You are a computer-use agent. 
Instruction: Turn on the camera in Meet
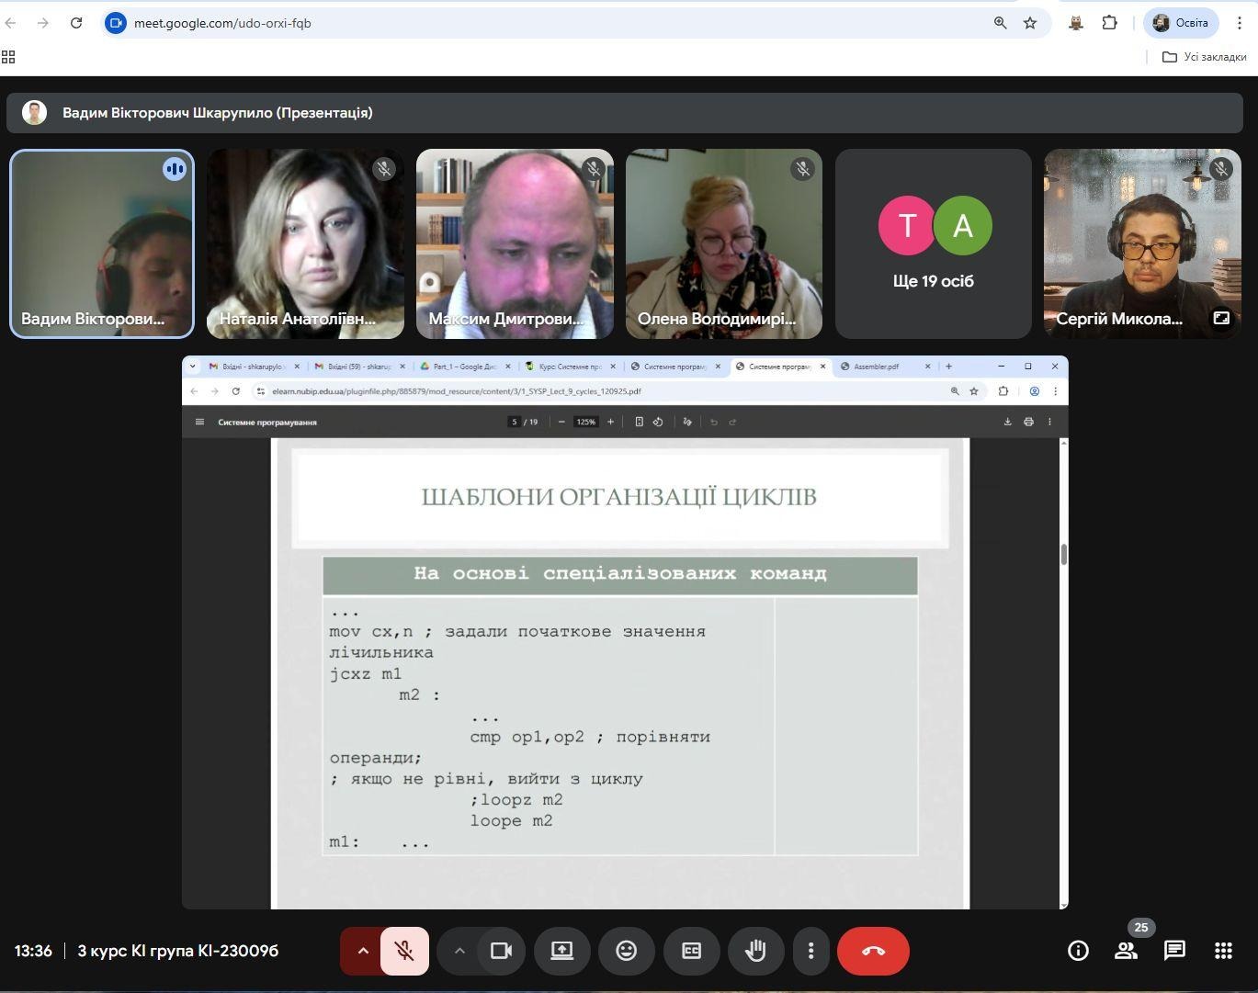coord(501,951)
